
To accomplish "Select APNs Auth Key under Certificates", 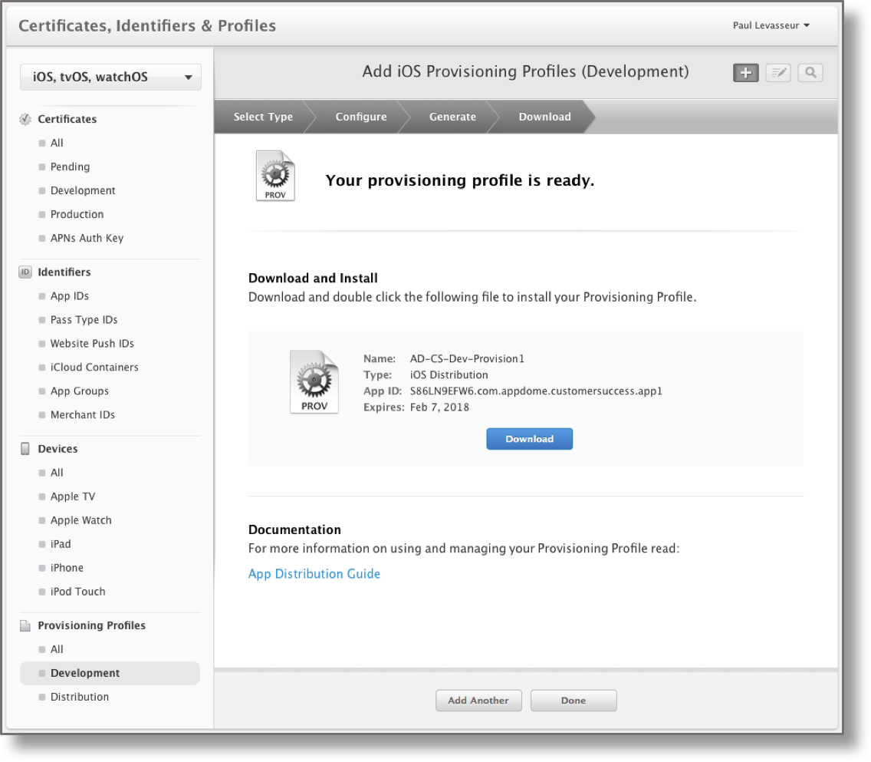I will [x=87, y=238].
